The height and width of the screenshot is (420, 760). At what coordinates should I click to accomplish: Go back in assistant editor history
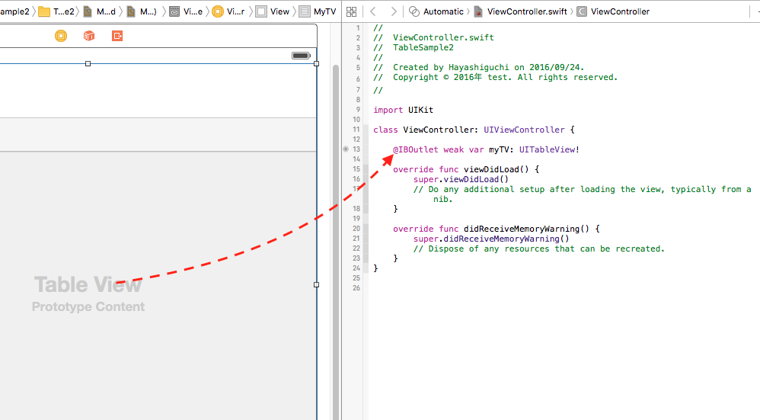tap(372, 11)
